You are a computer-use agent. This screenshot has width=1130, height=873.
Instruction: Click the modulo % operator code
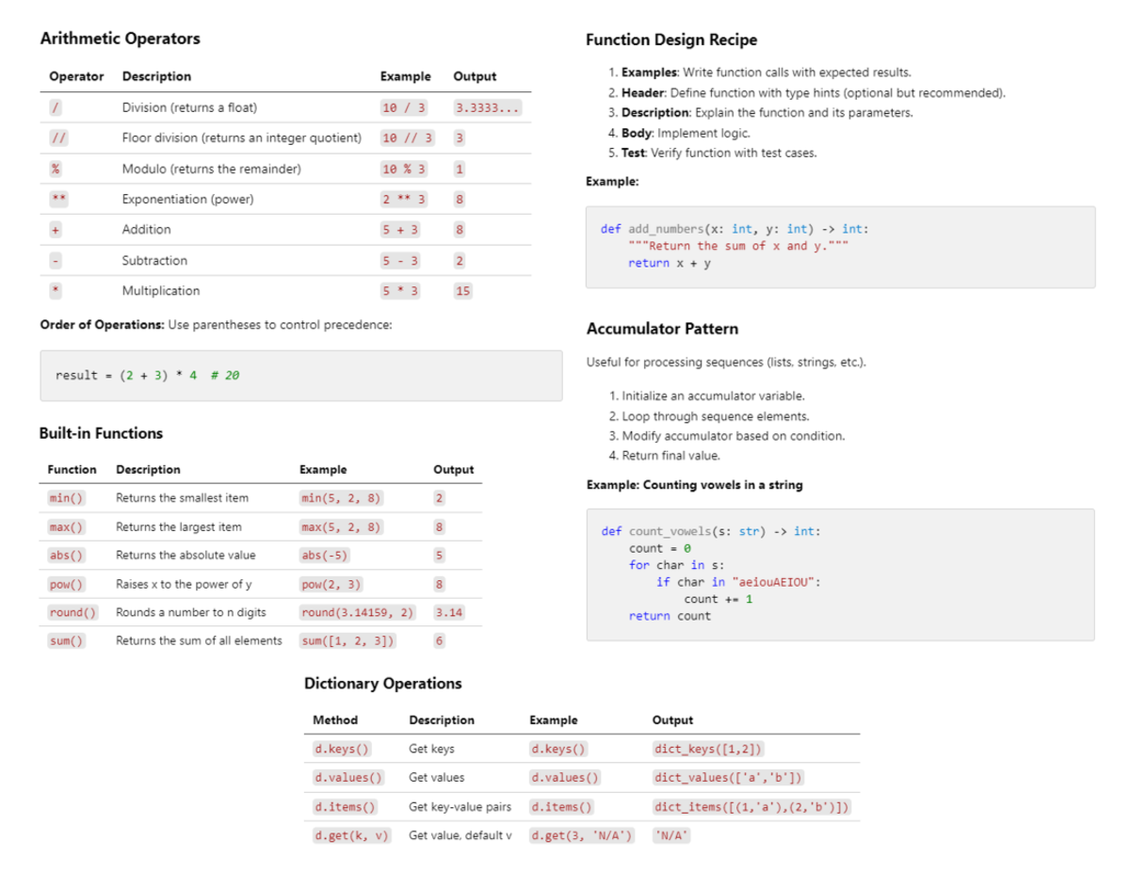point(56,170)
